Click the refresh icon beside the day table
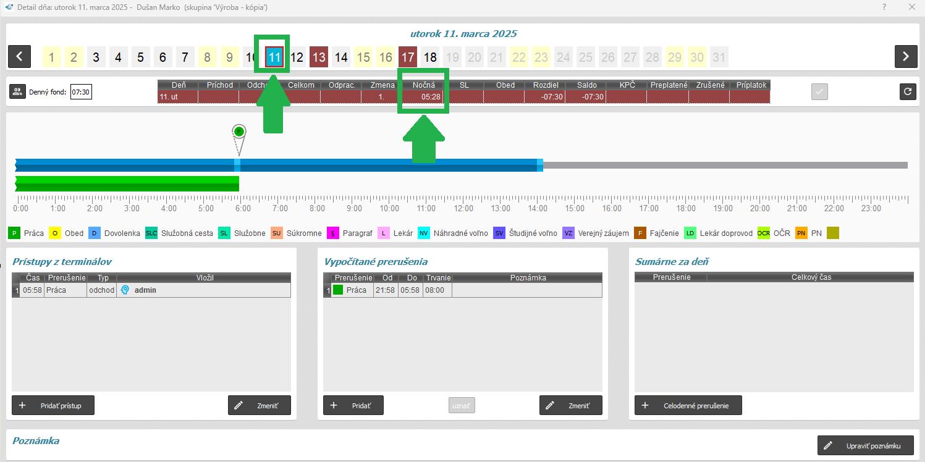925x462 pixels. 907,92
